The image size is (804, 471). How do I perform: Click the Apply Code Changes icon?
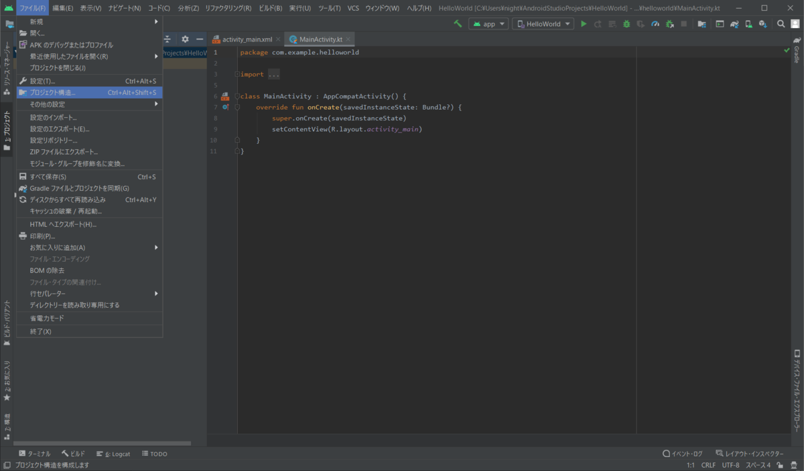[x=612, y=23]
